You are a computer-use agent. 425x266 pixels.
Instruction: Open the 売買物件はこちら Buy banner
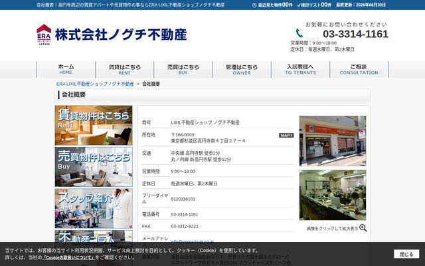tap(94, 167)
